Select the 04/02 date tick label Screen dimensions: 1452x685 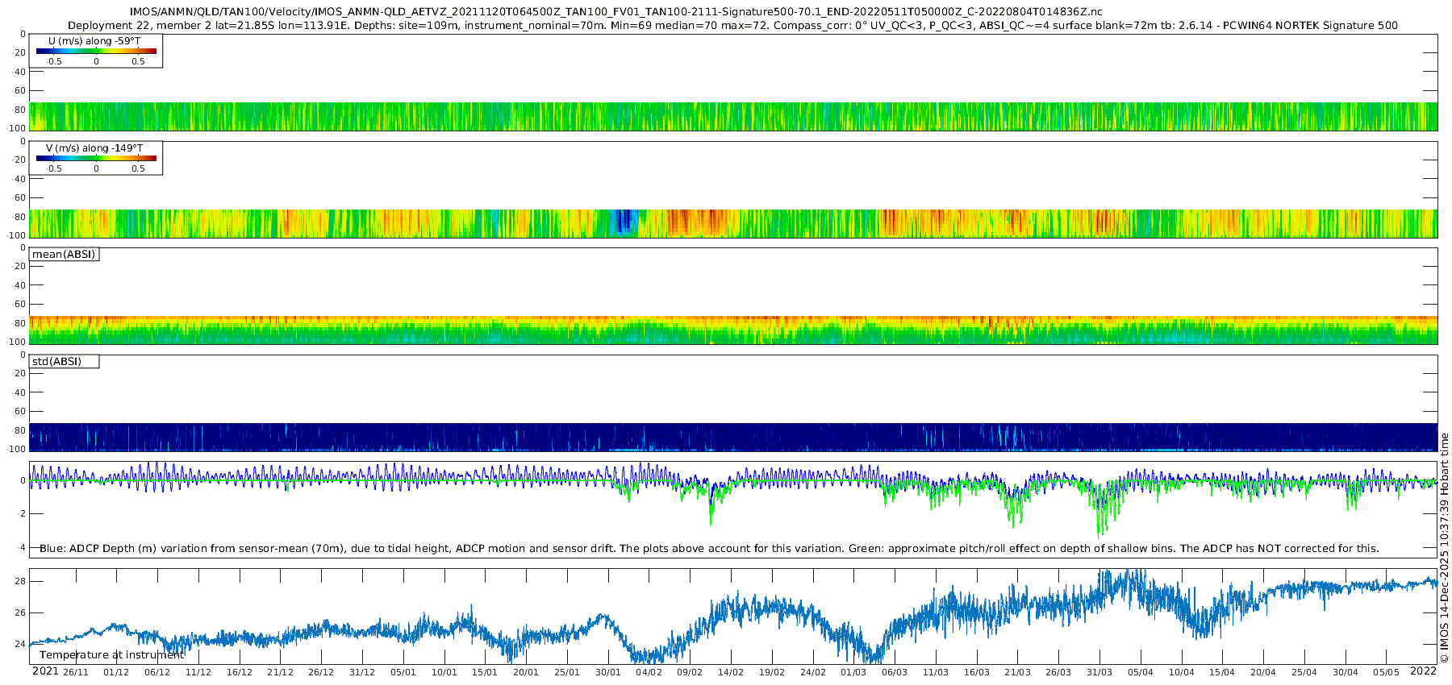[649, 673]
